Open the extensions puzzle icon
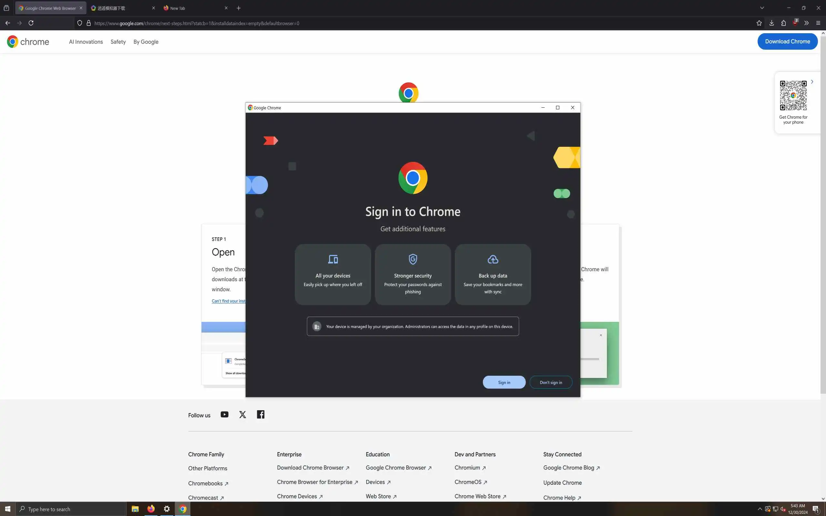The width and height of the screenshot is (826, 516). point(783,23)
